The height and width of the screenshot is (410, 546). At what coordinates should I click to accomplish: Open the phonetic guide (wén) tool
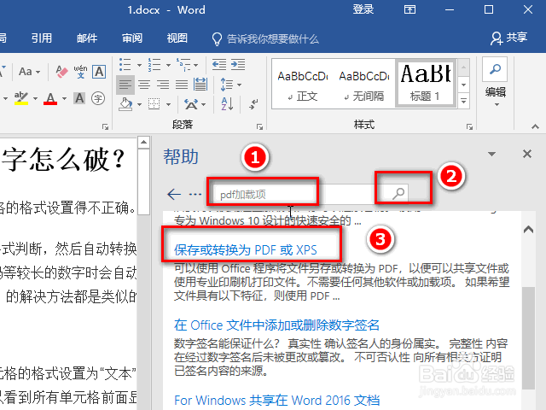(x=80, y=72)
